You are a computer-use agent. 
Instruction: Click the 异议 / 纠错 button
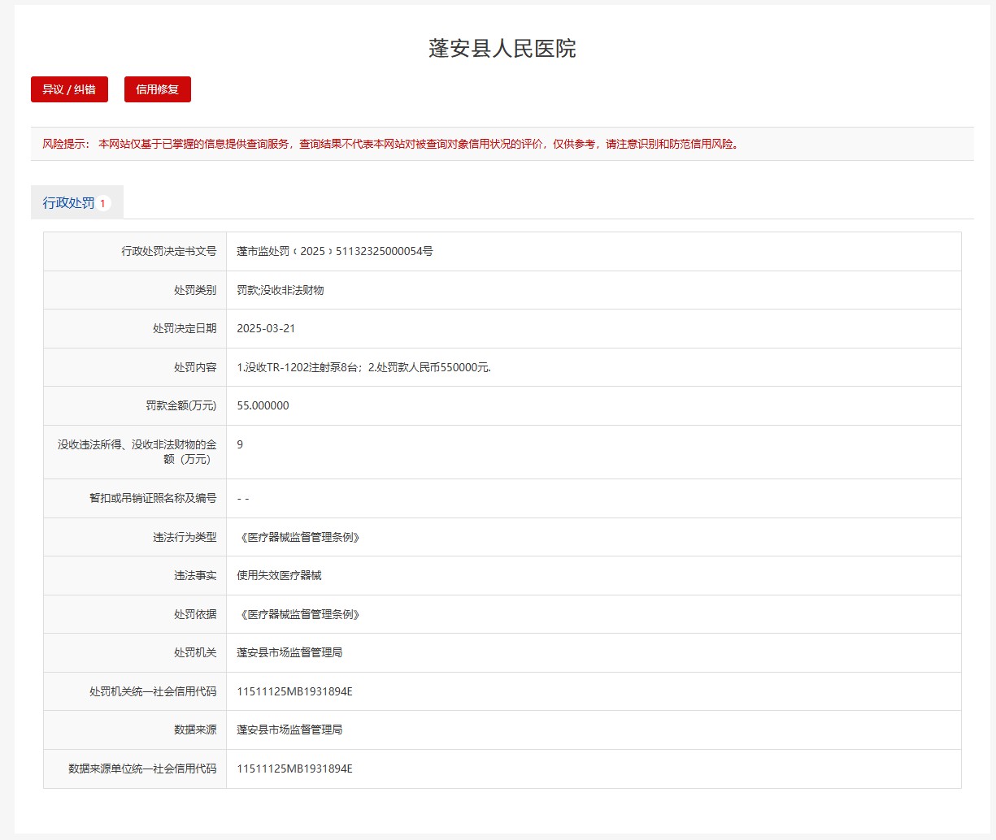[69, 89]
